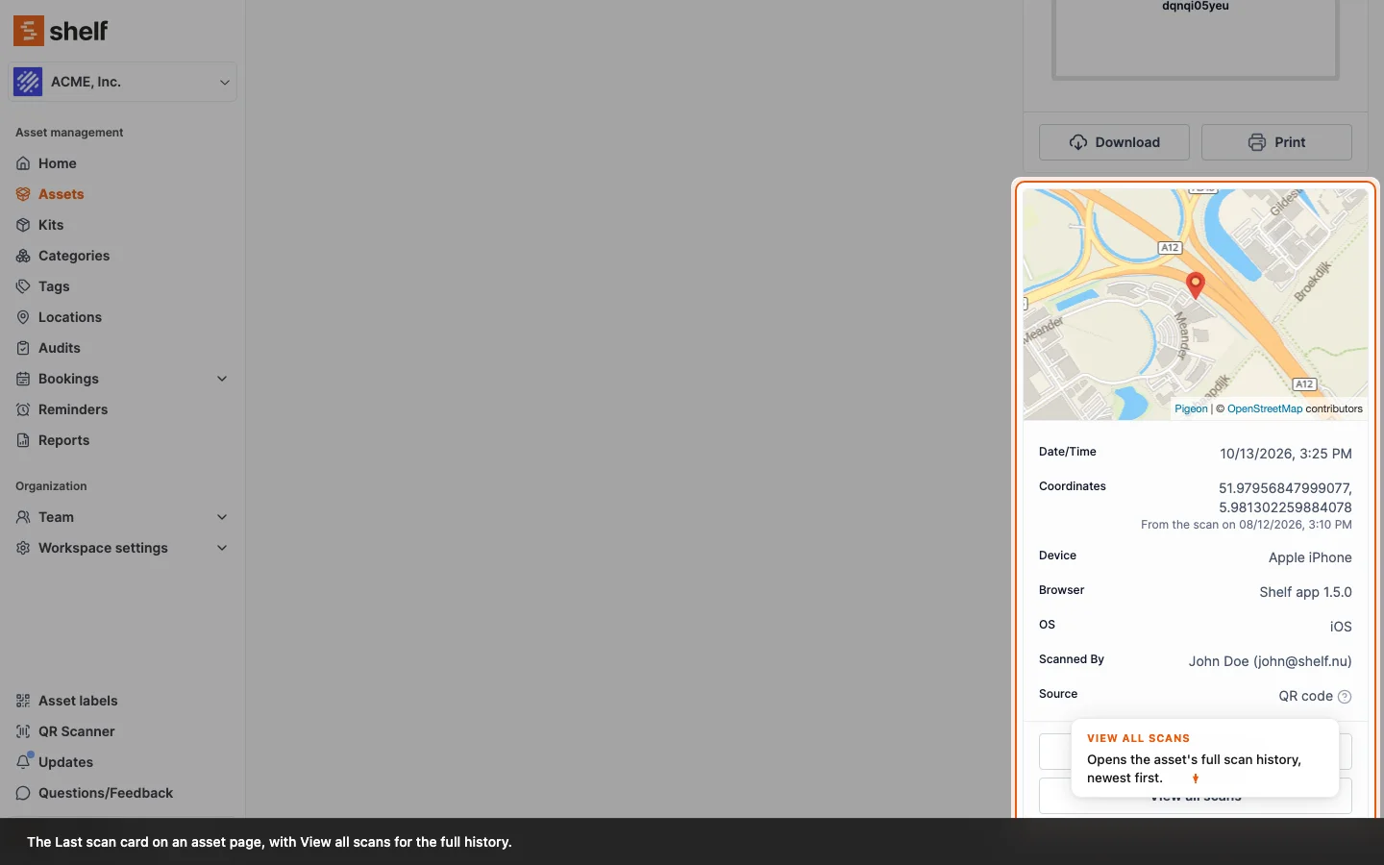This screenshot has width=1384, height=865.
Task: Open the Pigeon attribution link
Action: (x=1191, y=408)
